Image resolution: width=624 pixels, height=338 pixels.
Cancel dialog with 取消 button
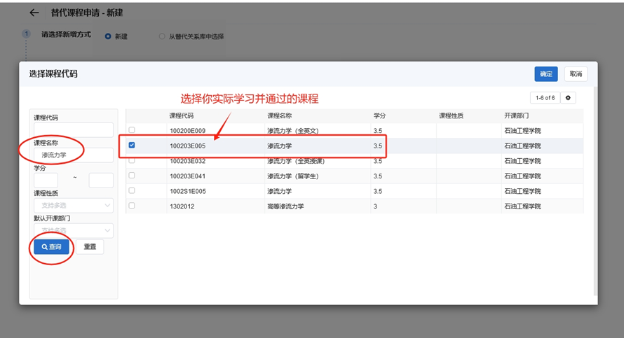point(576,74)
